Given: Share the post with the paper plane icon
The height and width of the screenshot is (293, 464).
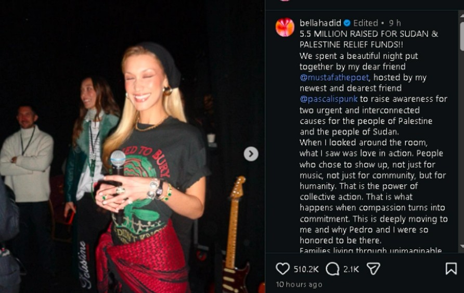Looking at the screenshot, I should (x=373, y=269).
